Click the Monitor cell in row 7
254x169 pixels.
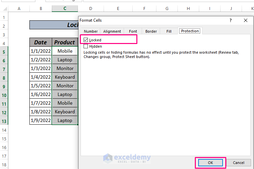click(x=65, y=68)
